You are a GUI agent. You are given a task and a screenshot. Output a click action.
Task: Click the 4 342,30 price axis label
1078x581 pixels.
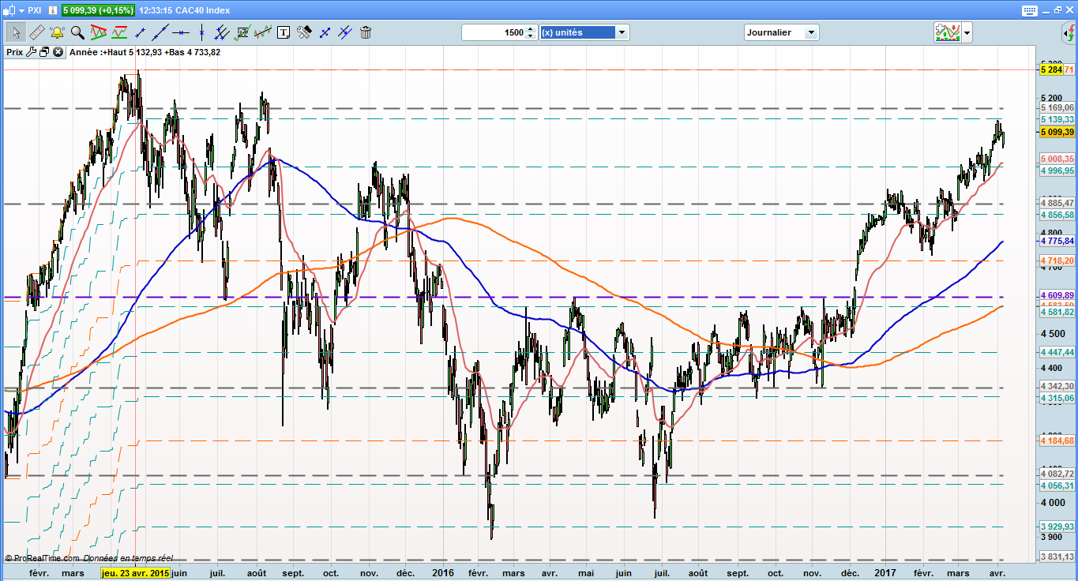point(1057,386)
